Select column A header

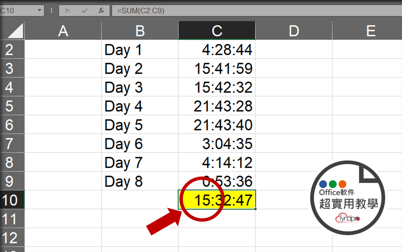coord(63,30)
